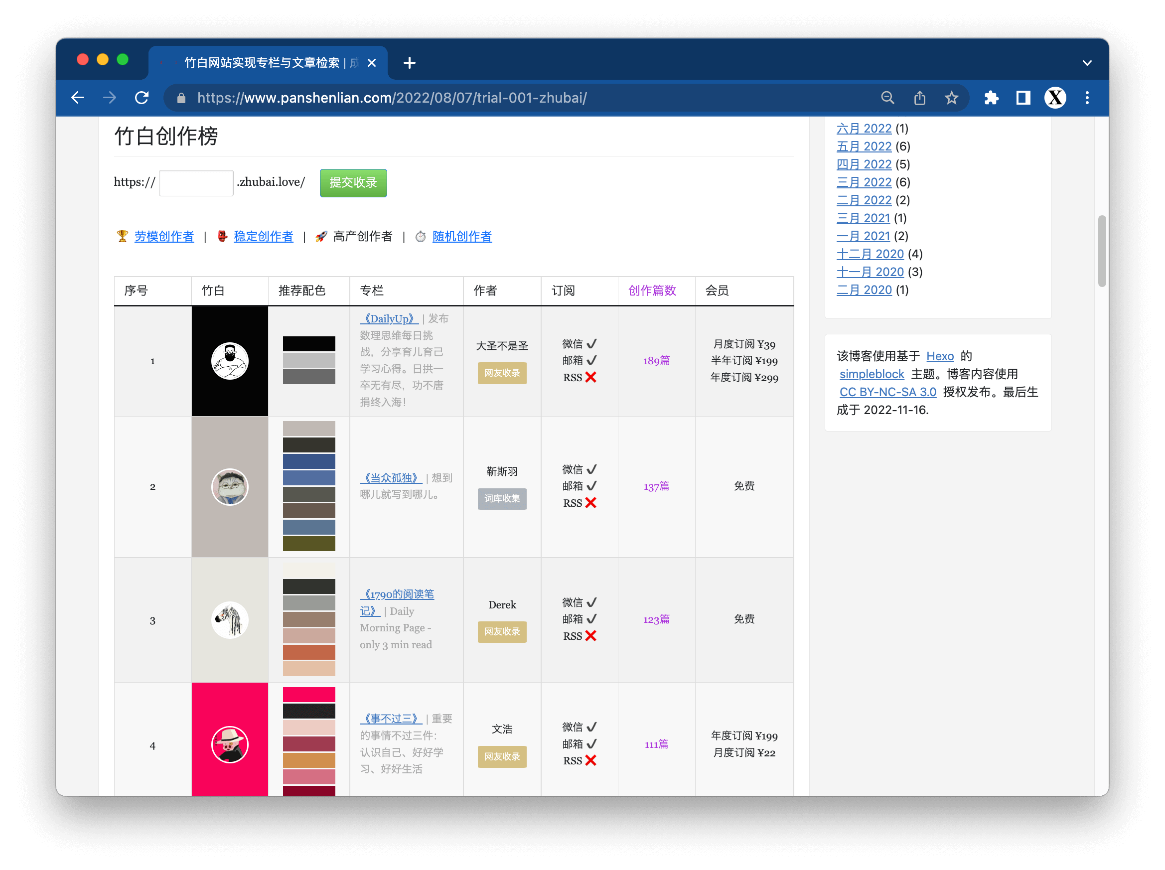This screenshot has width=1165, height=870.
Task: Open the X profile avatar
Action: 1055,98
